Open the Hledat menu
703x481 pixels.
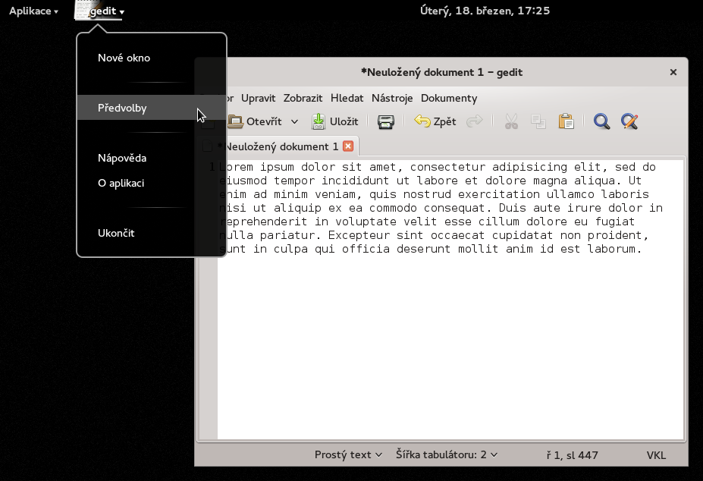(347, 99)
